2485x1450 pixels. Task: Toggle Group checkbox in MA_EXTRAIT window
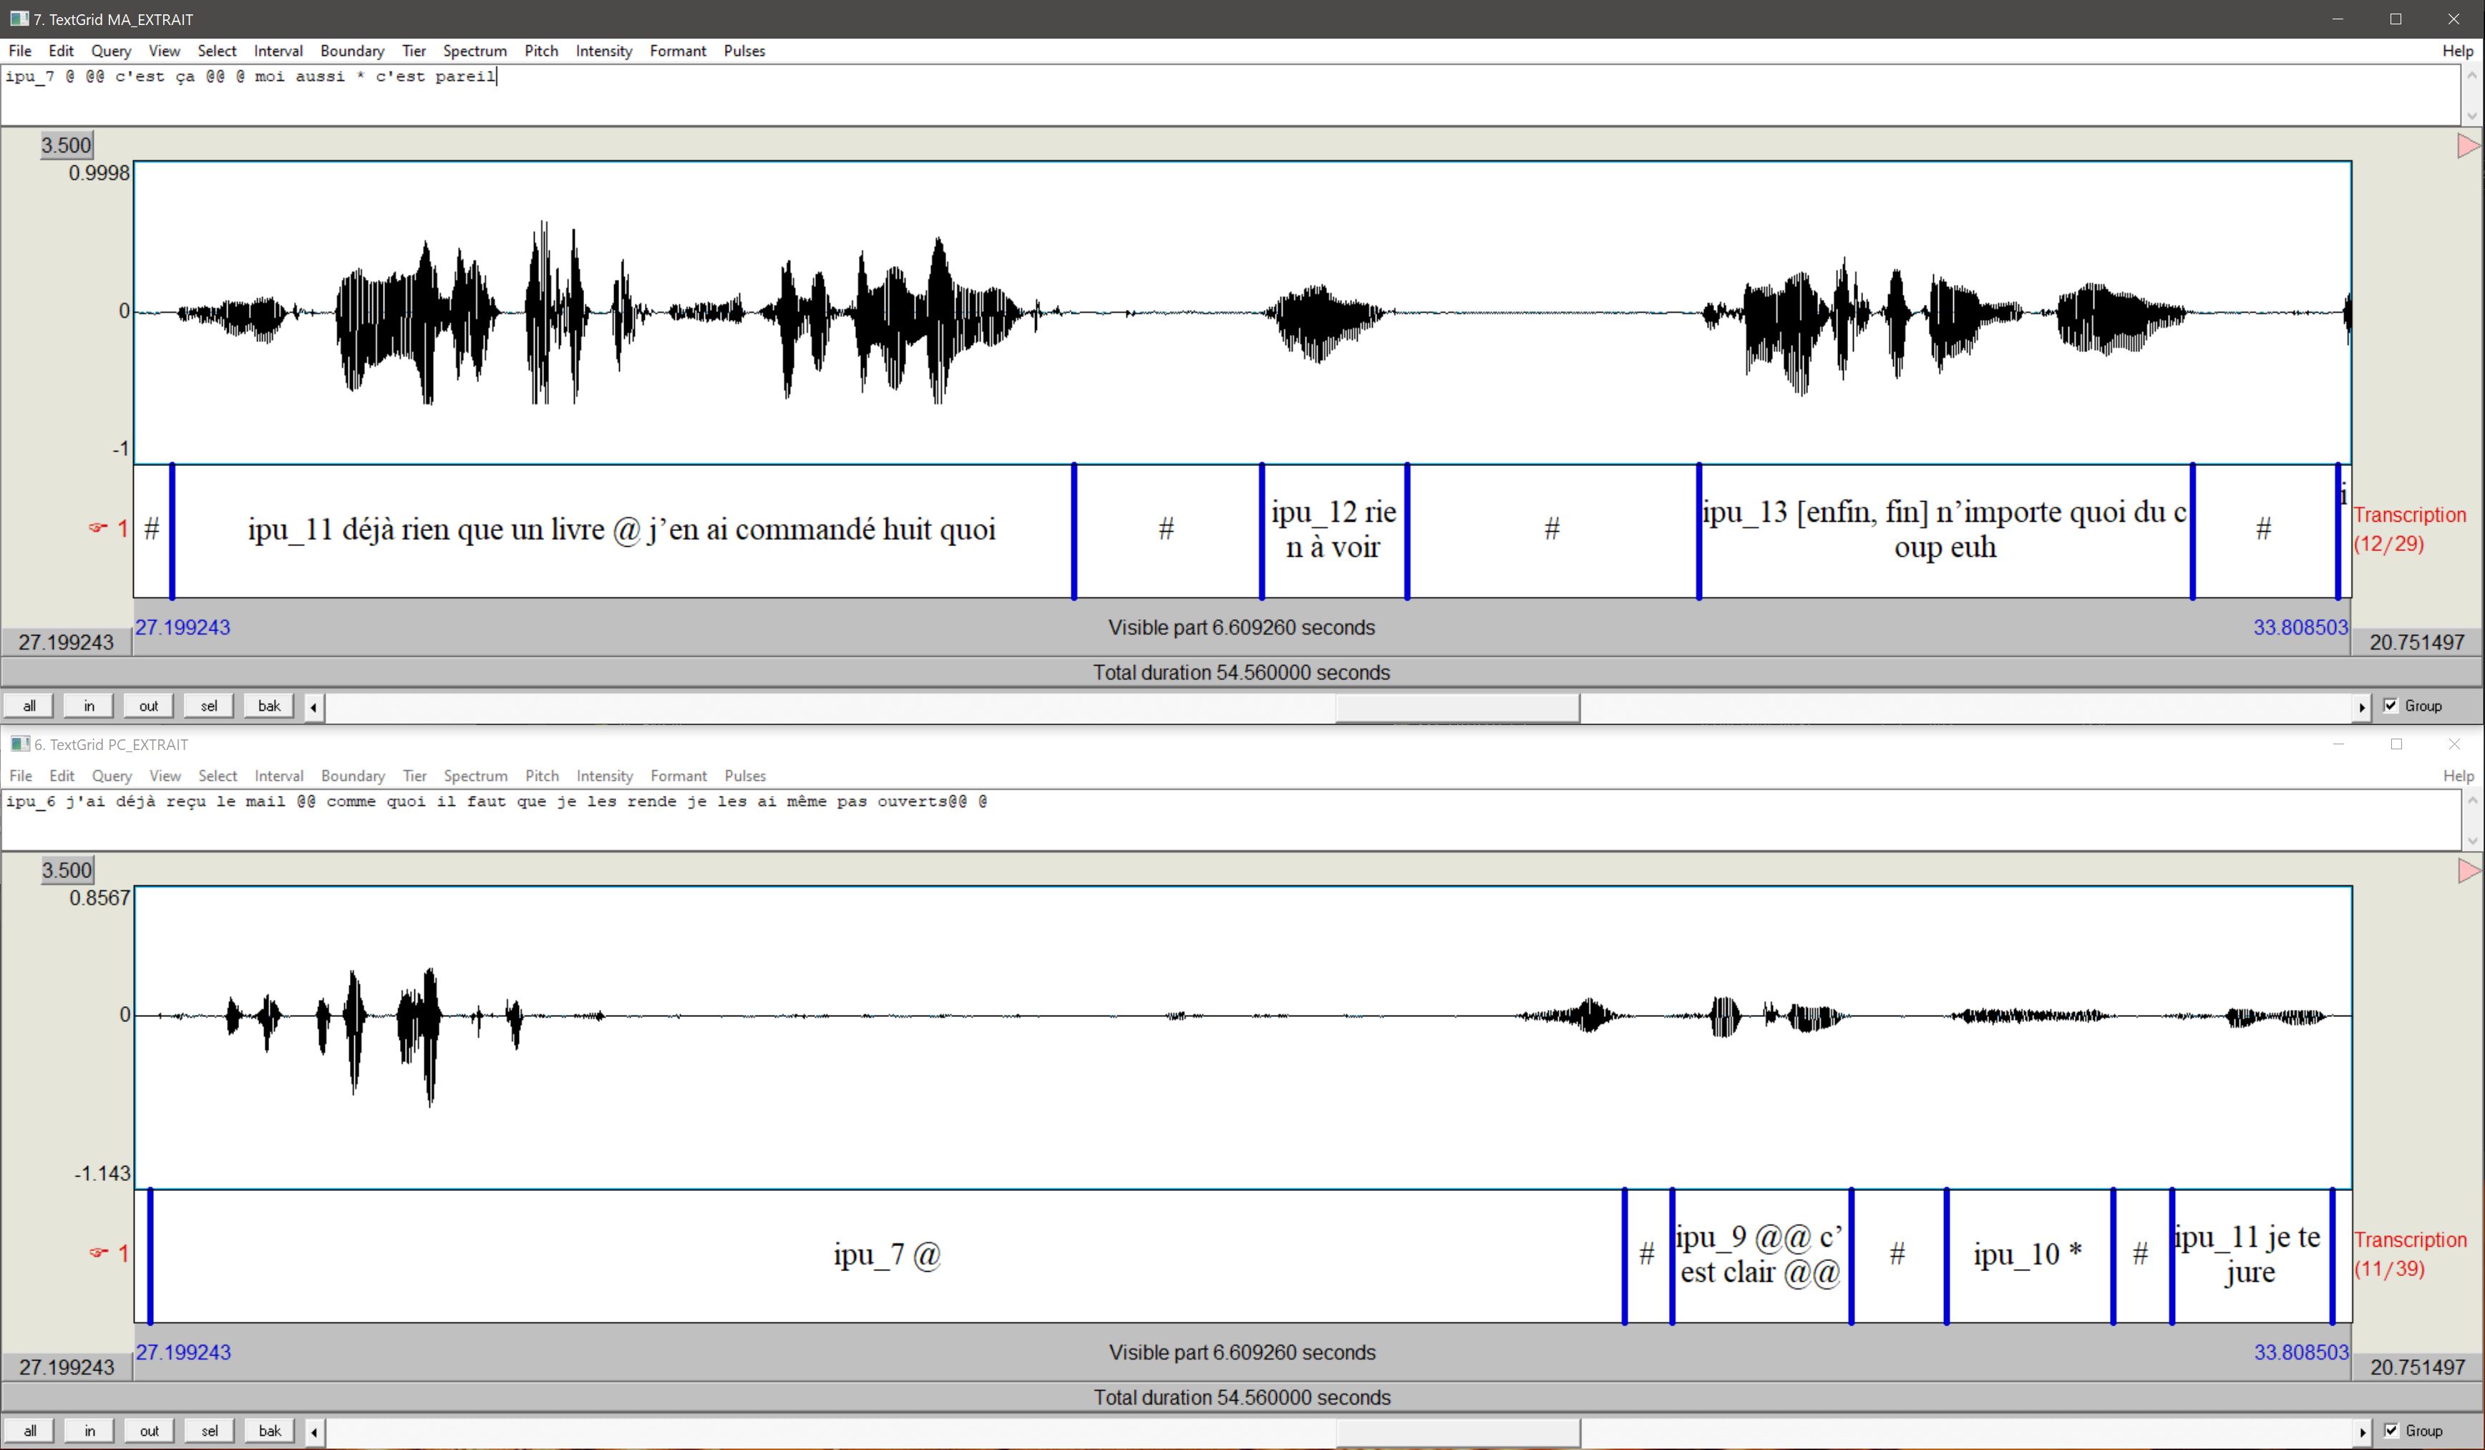click(2391, 705)
